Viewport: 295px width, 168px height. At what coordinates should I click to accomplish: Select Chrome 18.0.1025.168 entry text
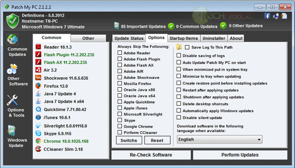pos(66,141)
